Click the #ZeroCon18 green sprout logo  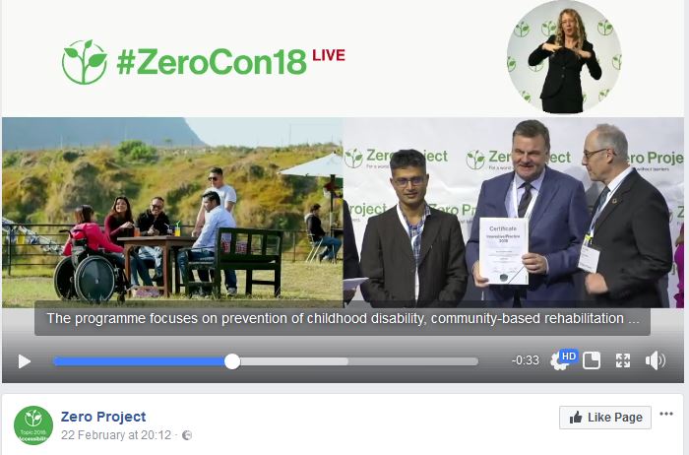(85, 62)
